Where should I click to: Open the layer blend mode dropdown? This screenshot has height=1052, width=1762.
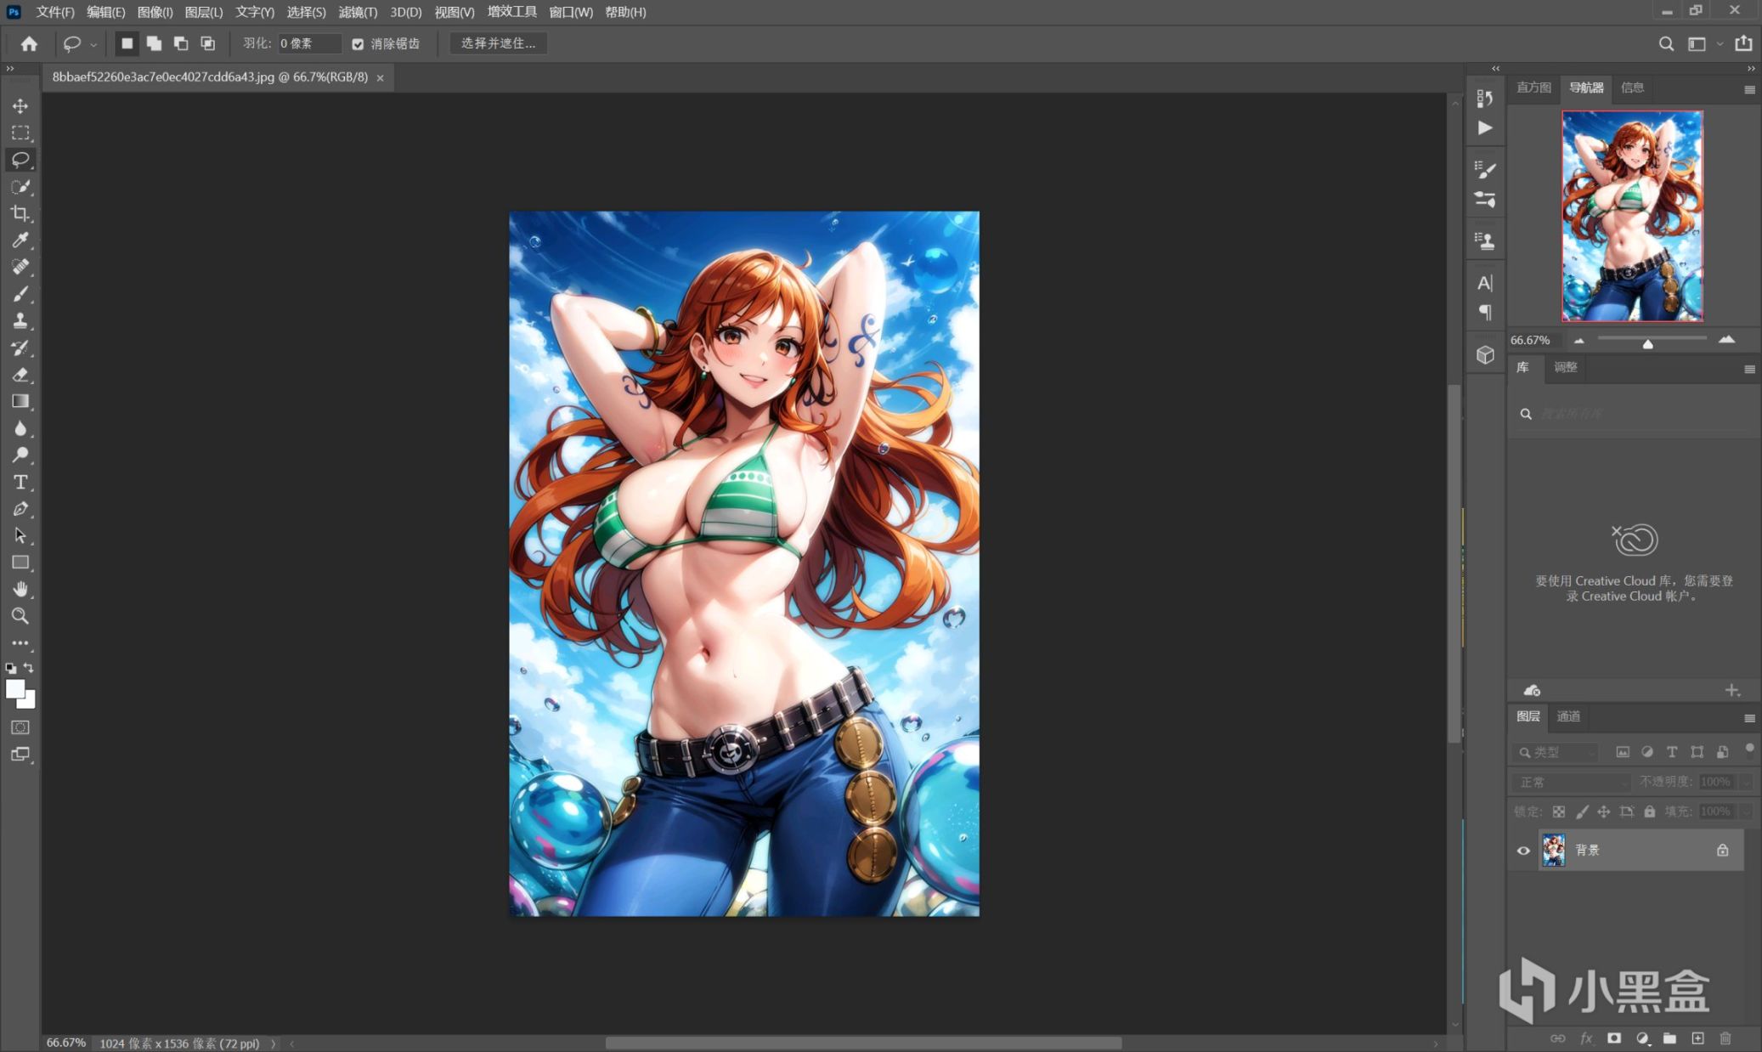(1570, 782)
